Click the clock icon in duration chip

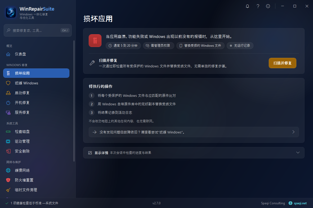click(x=110, y=46)
